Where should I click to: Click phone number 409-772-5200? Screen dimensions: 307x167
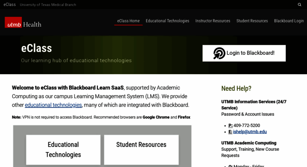click(247, 126)
